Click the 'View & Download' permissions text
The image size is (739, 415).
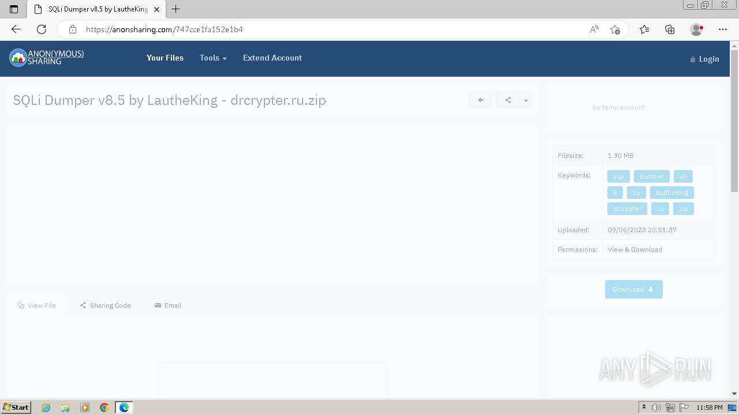(x=635, y=250)
